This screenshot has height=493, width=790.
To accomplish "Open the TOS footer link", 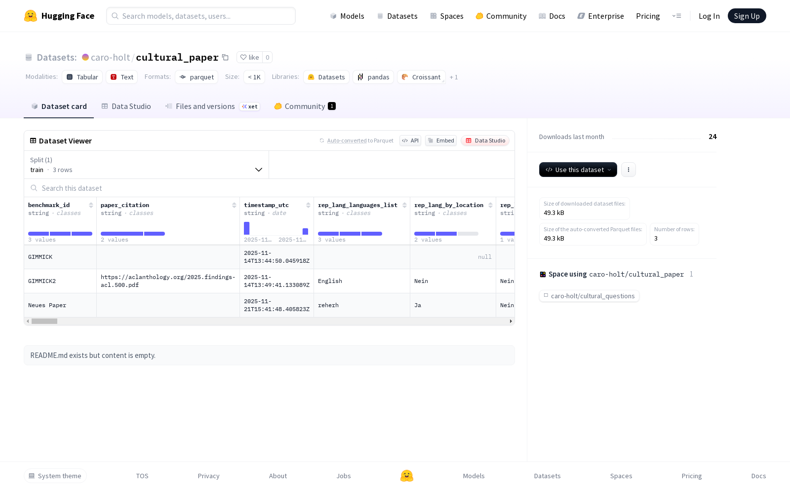I will pos(142,476).
